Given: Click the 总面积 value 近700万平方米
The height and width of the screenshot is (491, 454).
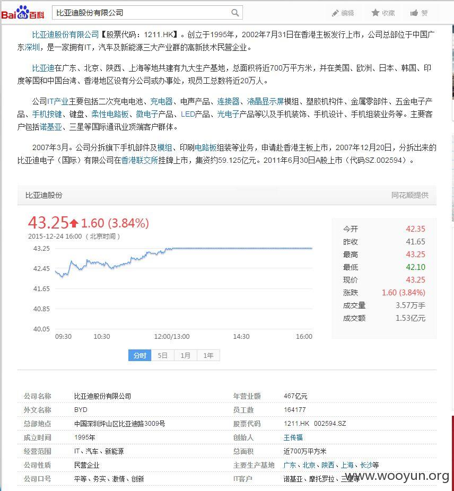Looking at the screenshot, I should tap(305, 451).
